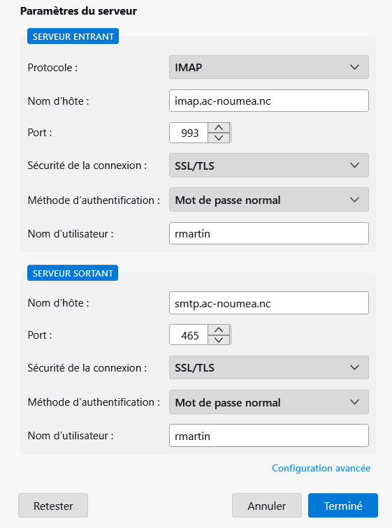Focus the outgoing username field rmartin
392x528 pixels.
click(x=269, y=436)
